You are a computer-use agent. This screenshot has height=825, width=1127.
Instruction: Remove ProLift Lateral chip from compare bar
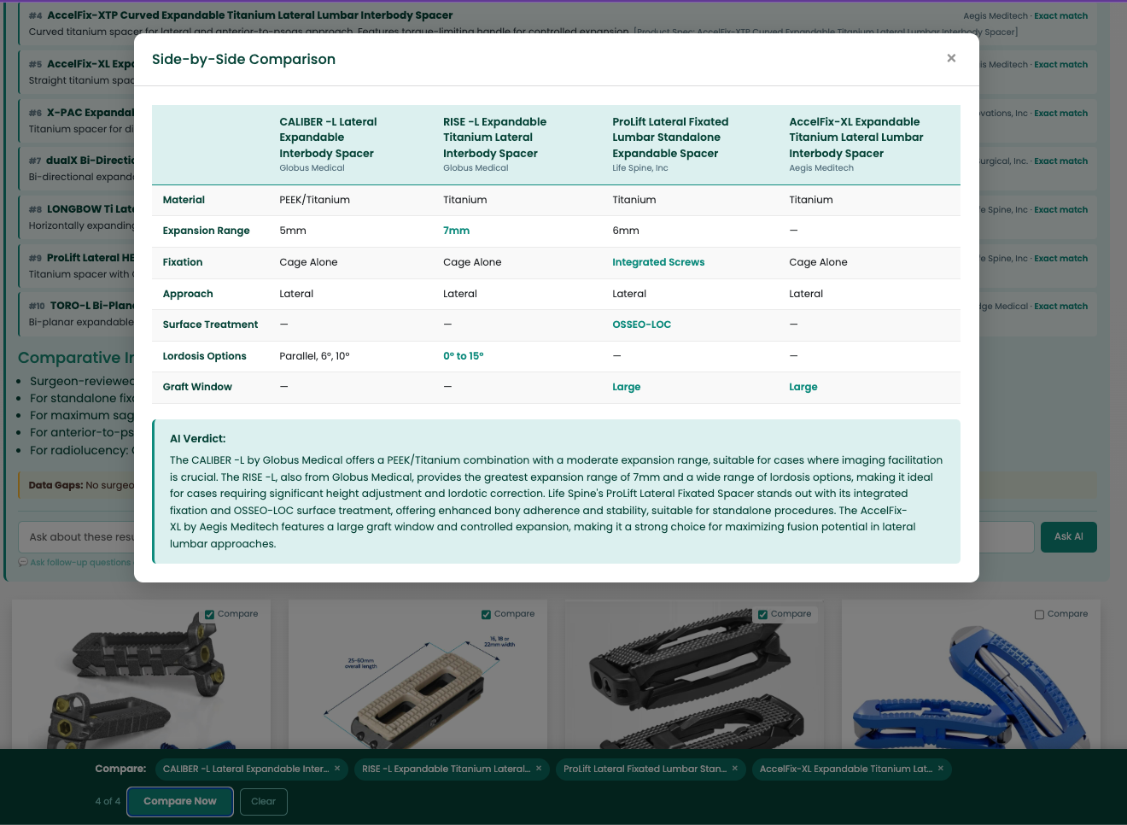[x=735, y=769]
